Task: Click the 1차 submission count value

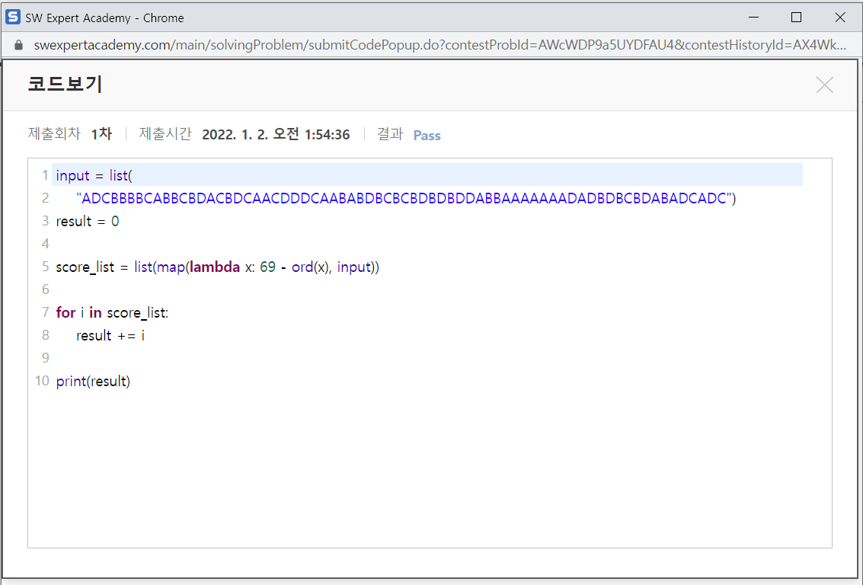Action: (101, 134)
